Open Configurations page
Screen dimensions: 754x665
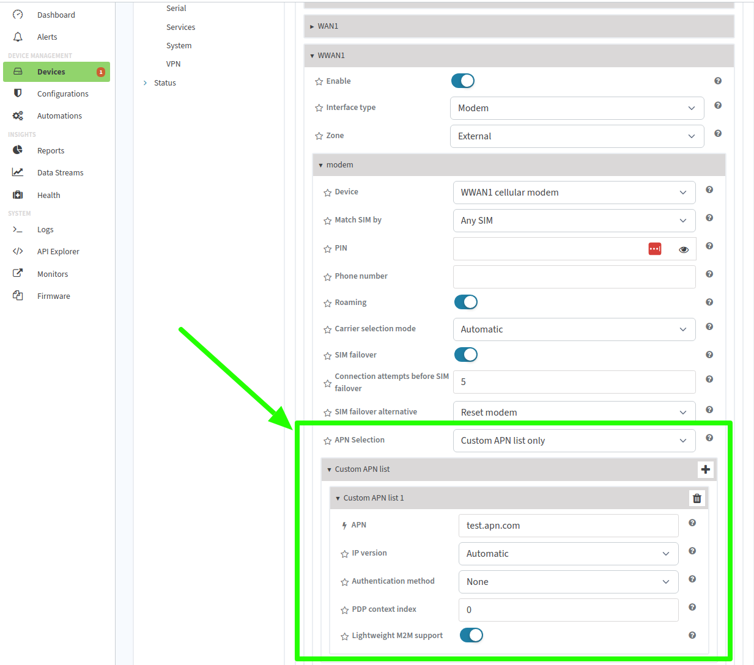tap(62, 94)
